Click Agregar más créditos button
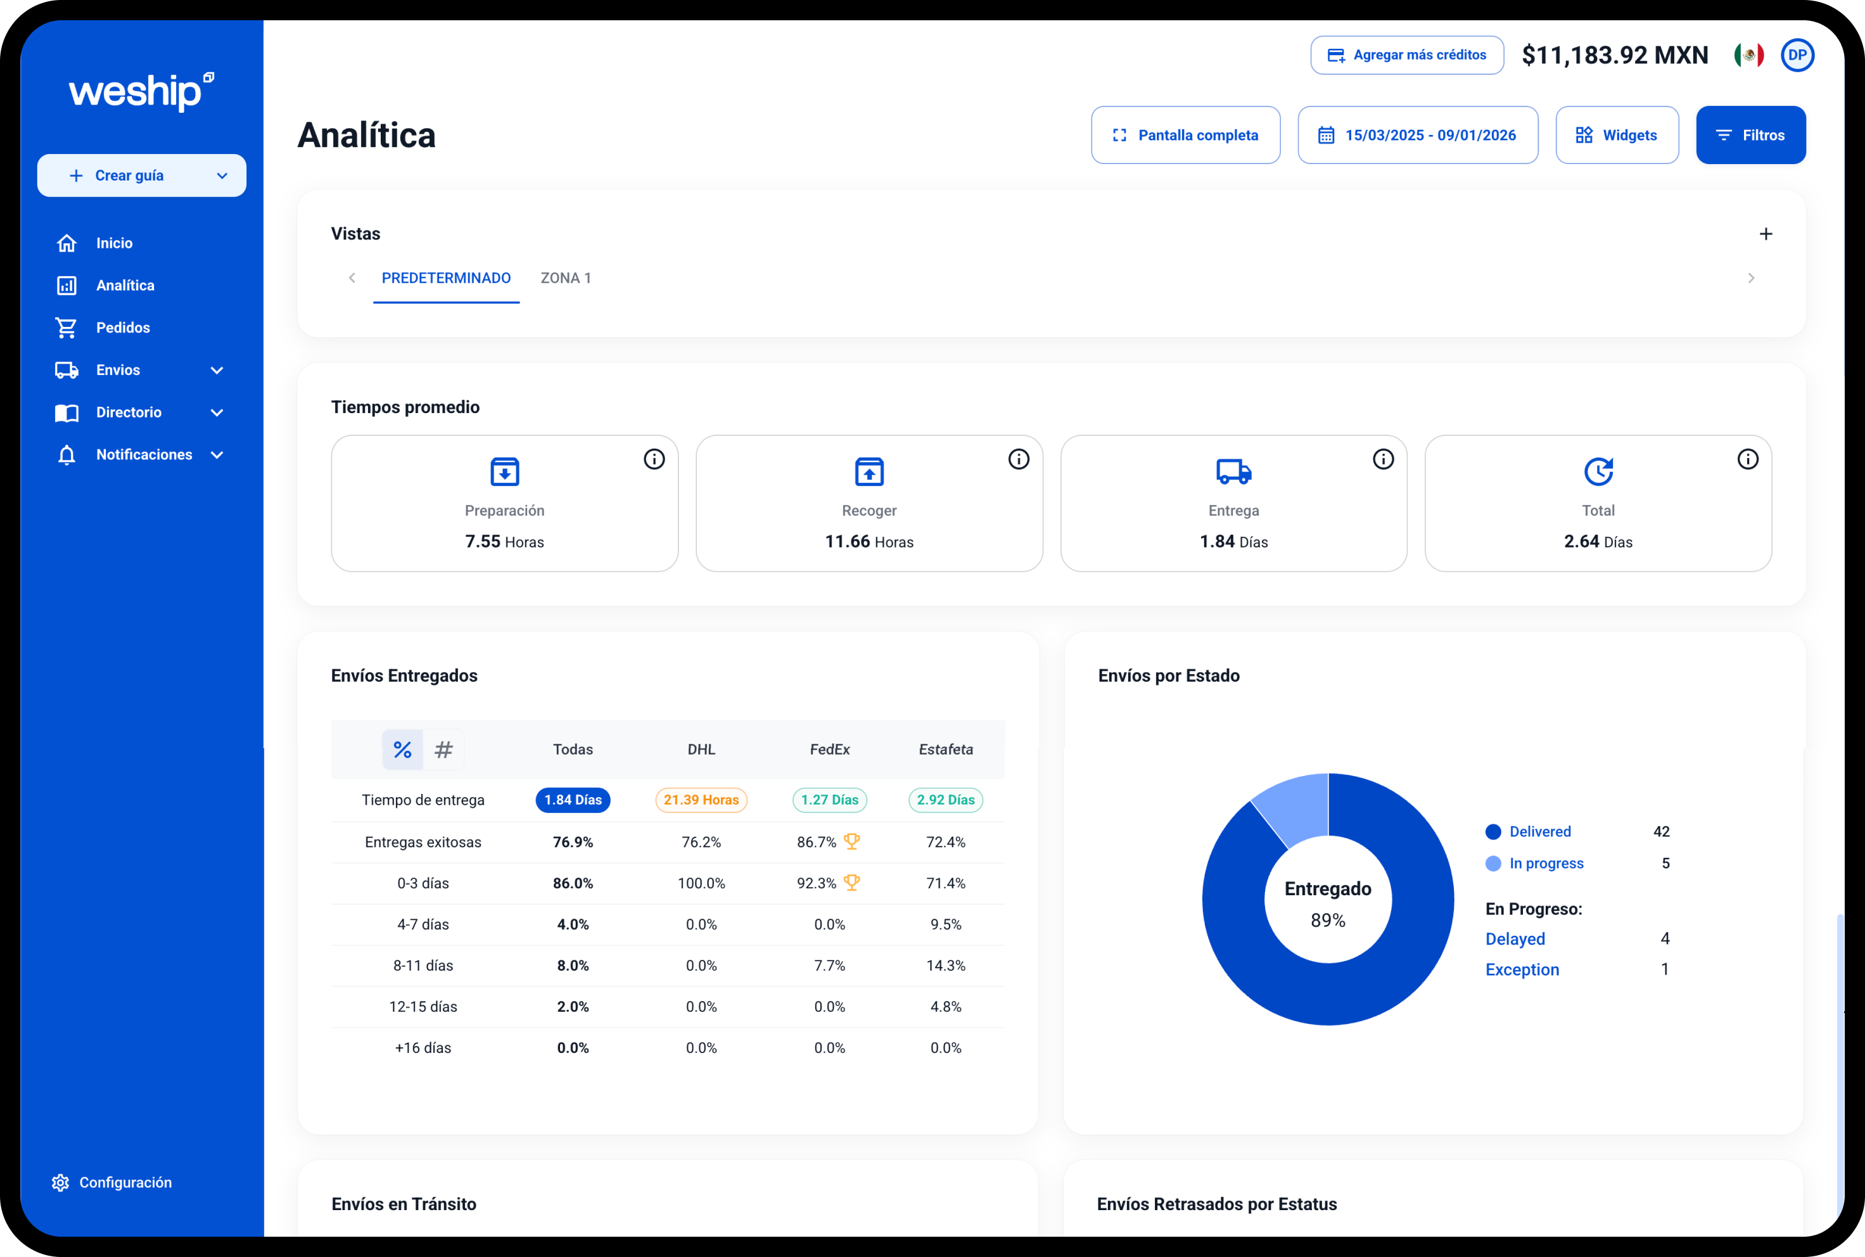This screenshot has height=1257, width=1865. [1406, 55]
